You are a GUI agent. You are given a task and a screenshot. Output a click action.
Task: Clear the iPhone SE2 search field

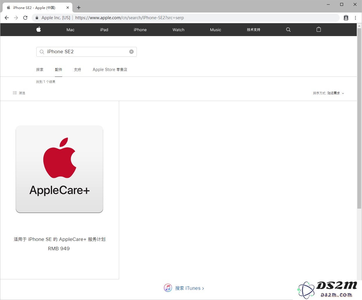[x=131, y=52]
